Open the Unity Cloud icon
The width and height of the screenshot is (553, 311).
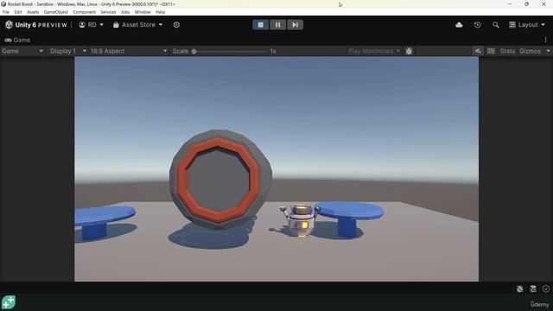pos(459,25)
